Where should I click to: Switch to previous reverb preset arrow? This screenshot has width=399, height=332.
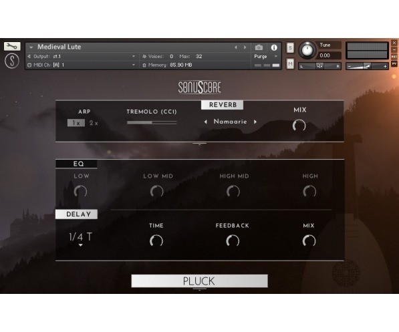(x=206, y=122)
